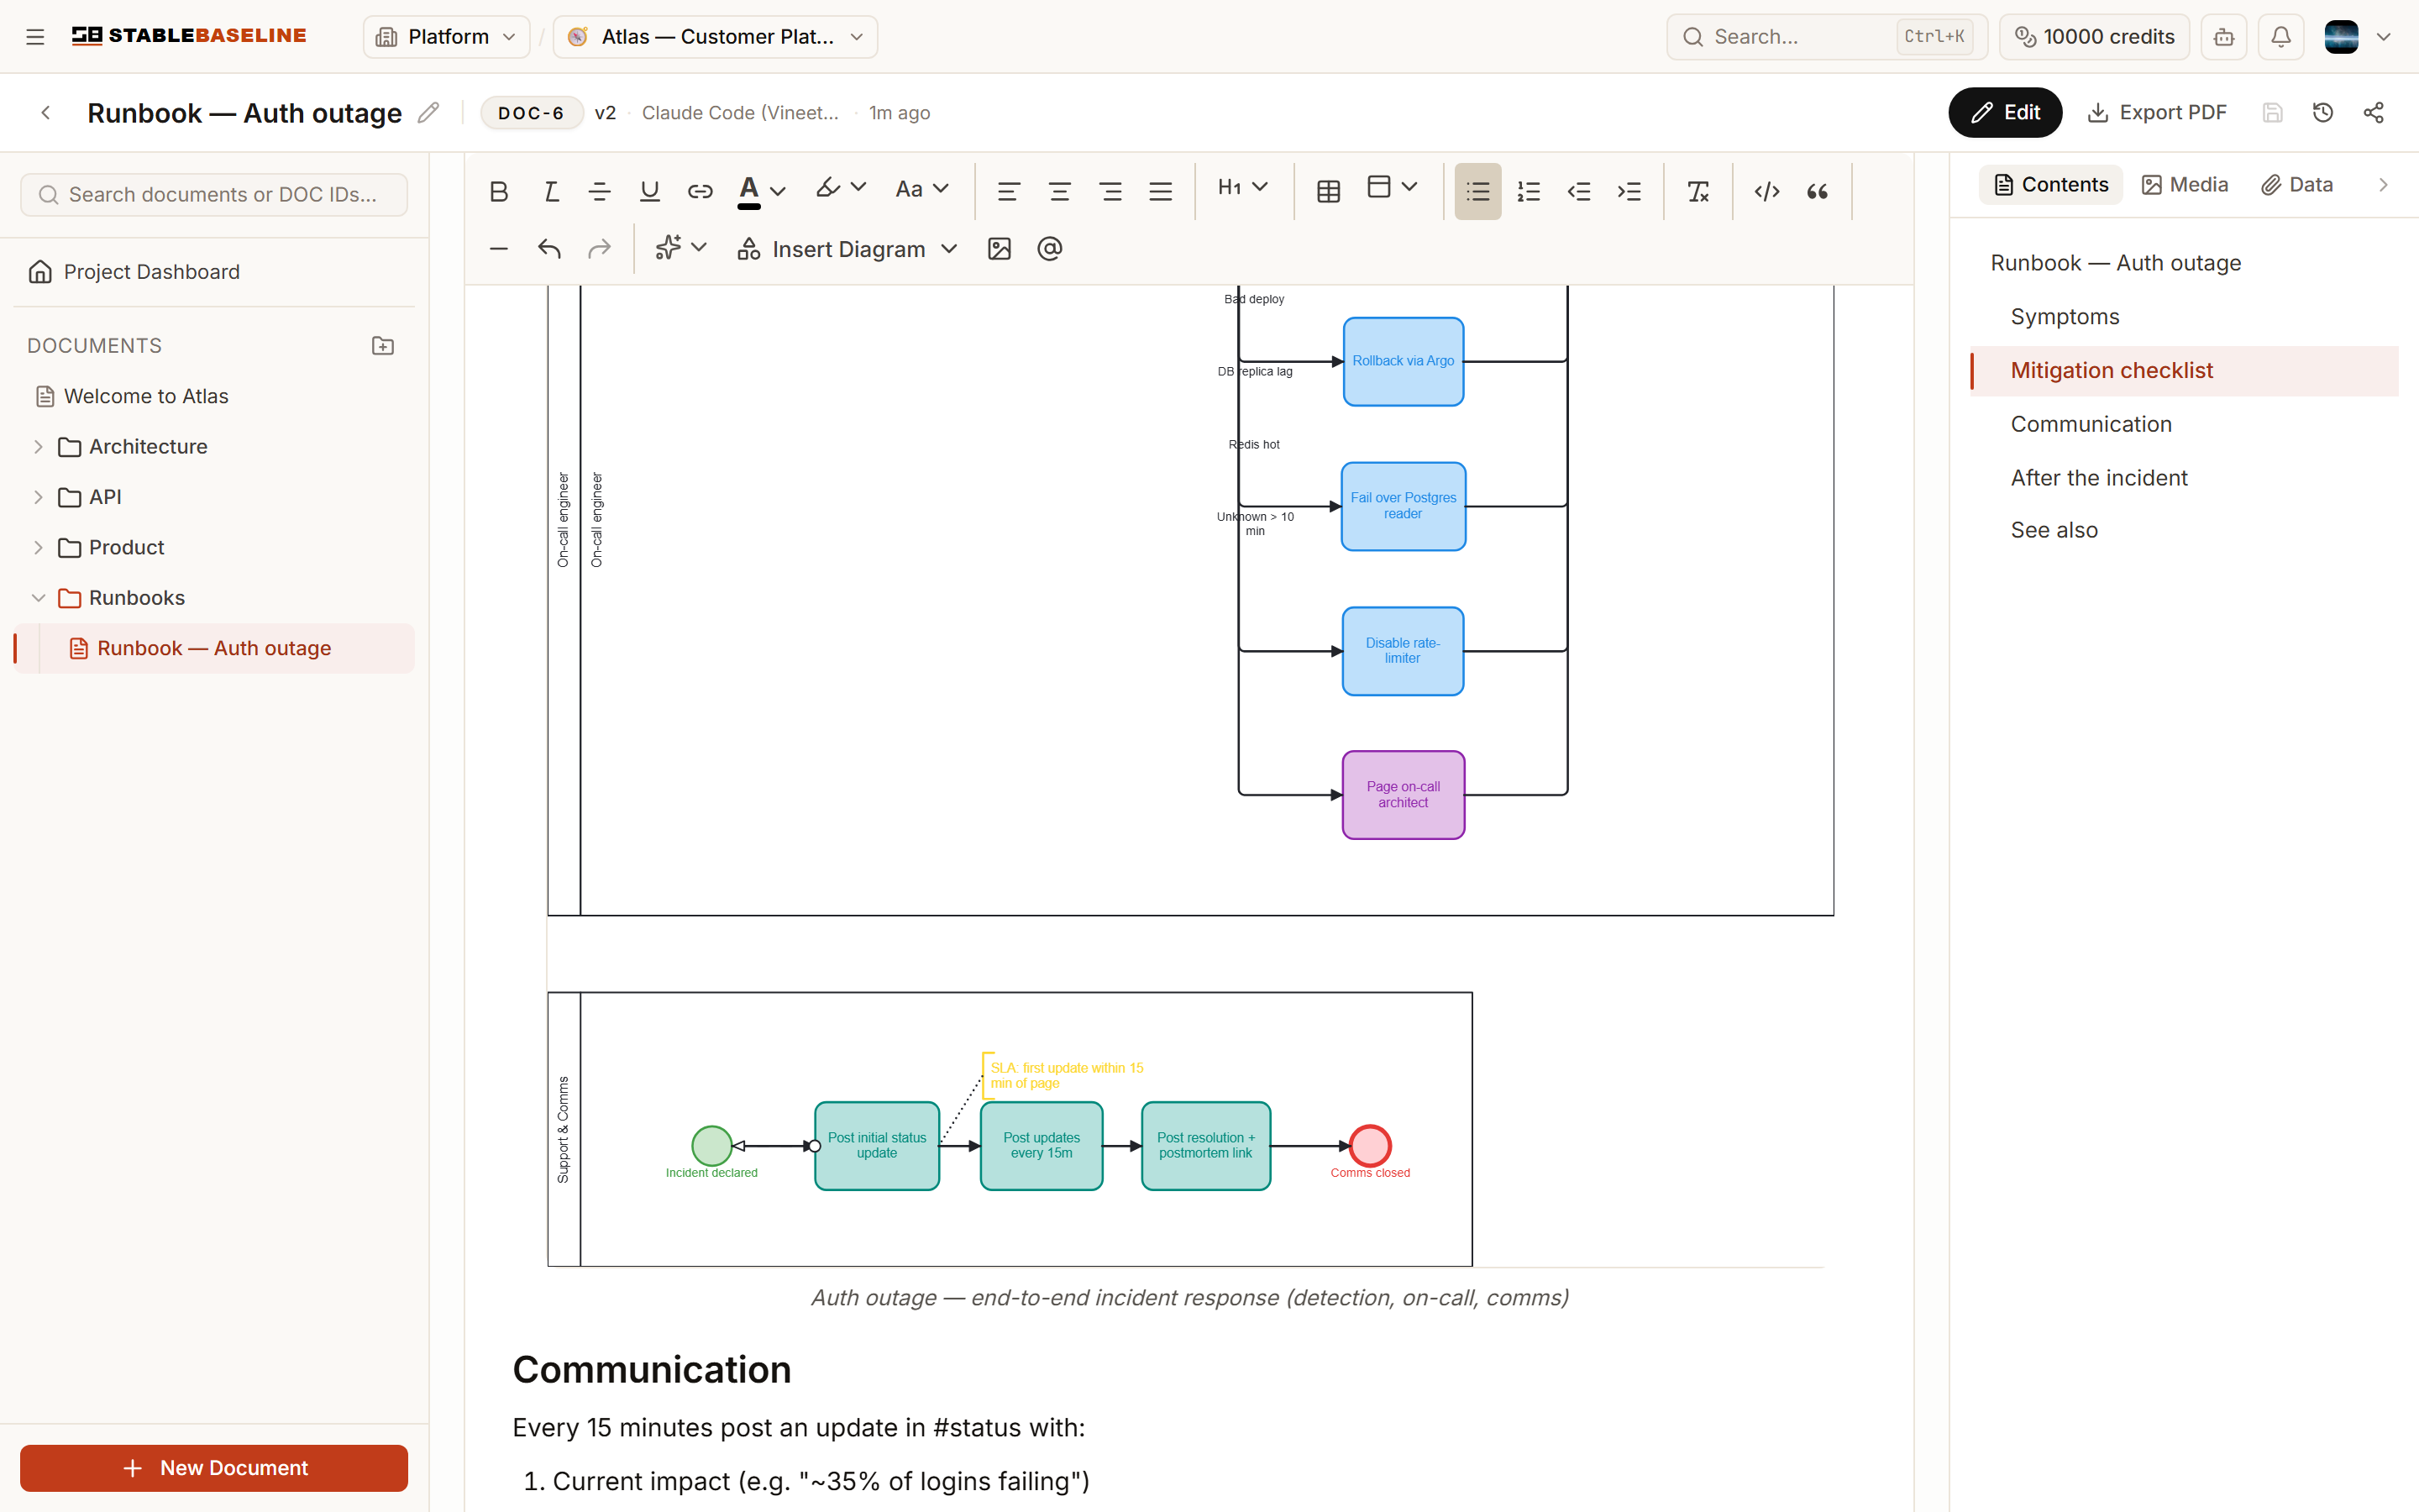Expand right panel tabs chevron
Image resolution: width=2419 pixels, height=1512 pixels.
pos(2383,185)
